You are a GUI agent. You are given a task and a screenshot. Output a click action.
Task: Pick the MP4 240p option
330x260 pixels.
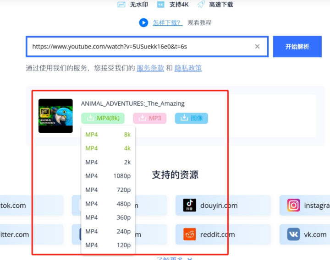[x=108, y=231]
